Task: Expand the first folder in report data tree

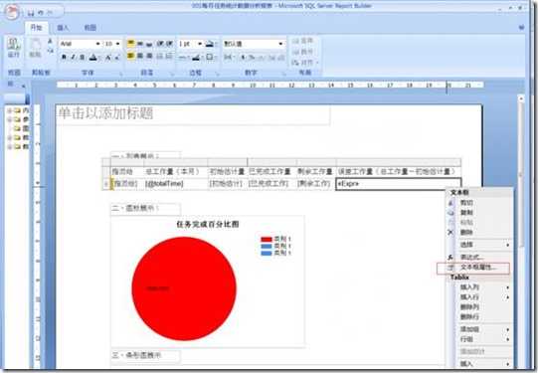Action: coord(10,110)
